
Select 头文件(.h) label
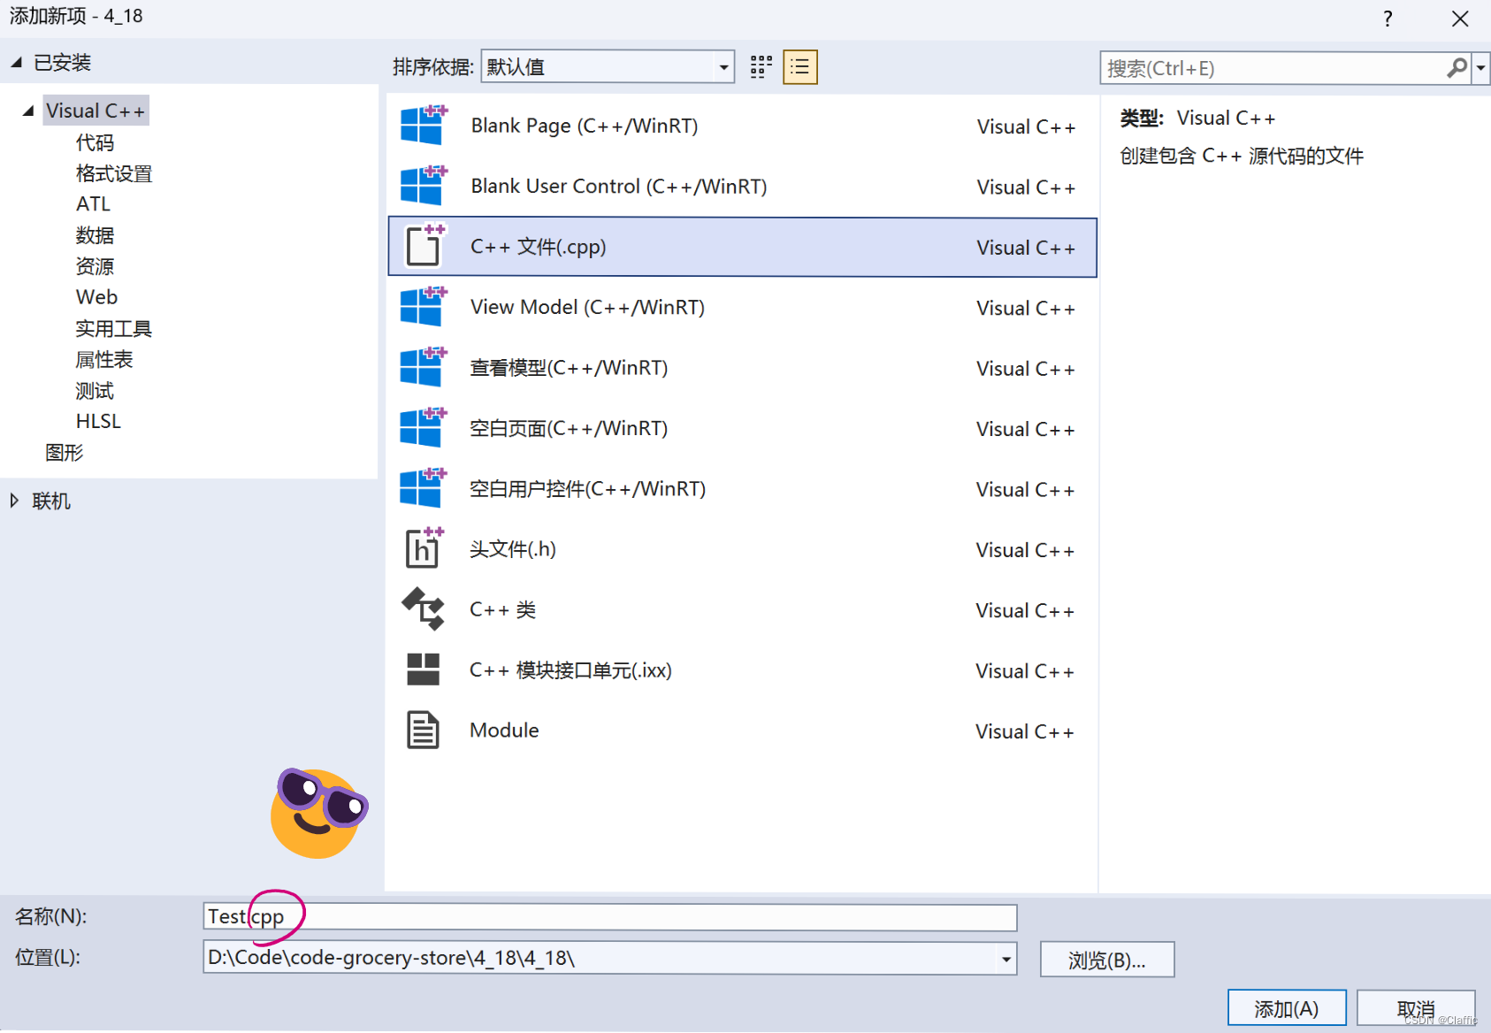[x=513, y=549]
